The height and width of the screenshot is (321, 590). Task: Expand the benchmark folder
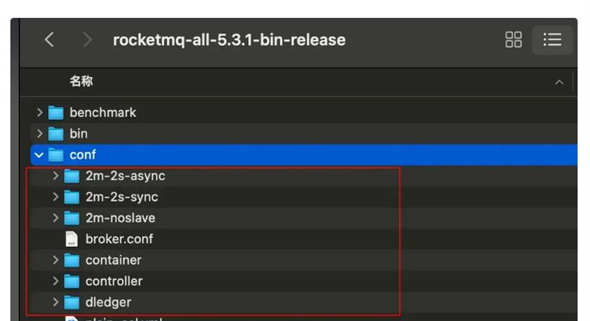(40, 113)
